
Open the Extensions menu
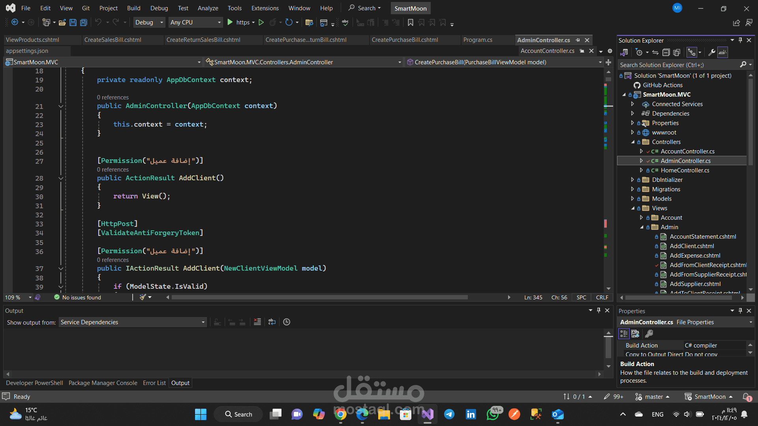coord(265,8)
